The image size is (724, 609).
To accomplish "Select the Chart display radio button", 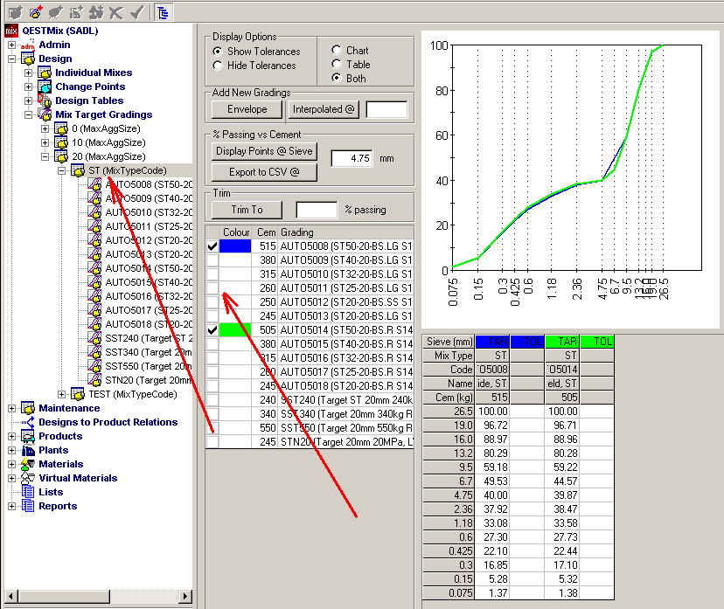I will tap(337, 51).
